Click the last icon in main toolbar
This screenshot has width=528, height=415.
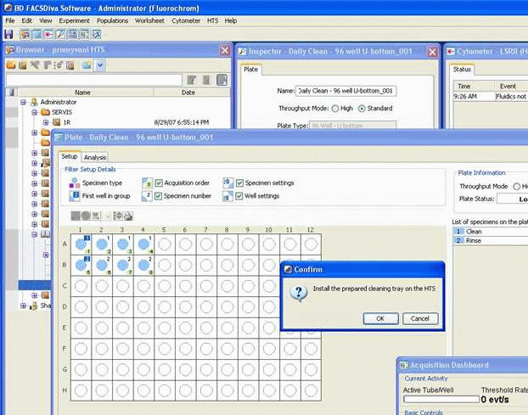coord(96,34)
